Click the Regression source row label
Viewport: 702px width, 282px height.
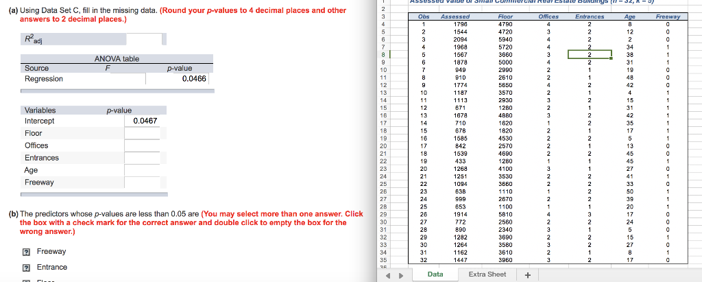point(44,79)
